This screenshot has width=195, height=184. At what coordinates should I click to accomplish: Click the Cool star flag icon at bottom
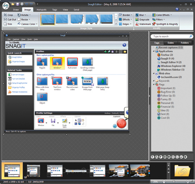click(185, 157)
